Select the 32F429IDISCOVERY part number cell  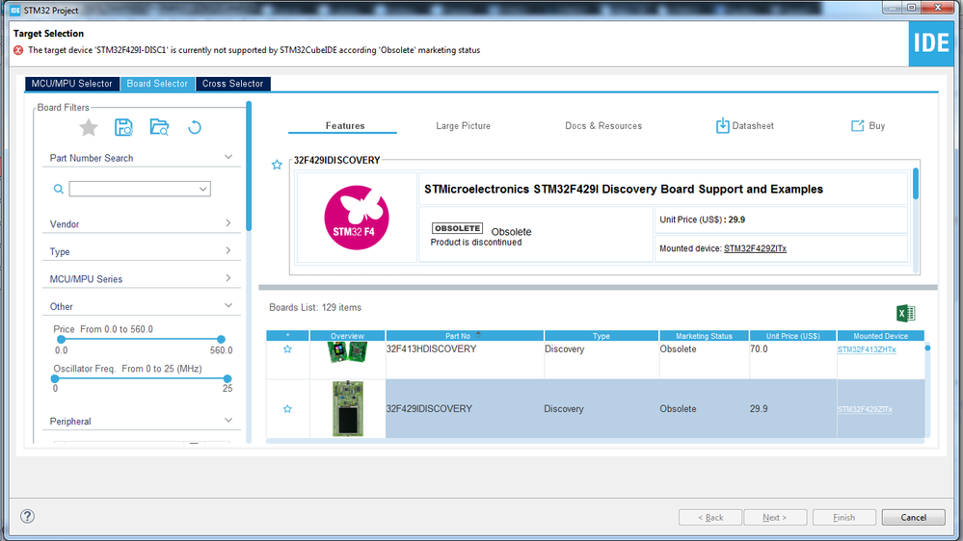[465, 408]
